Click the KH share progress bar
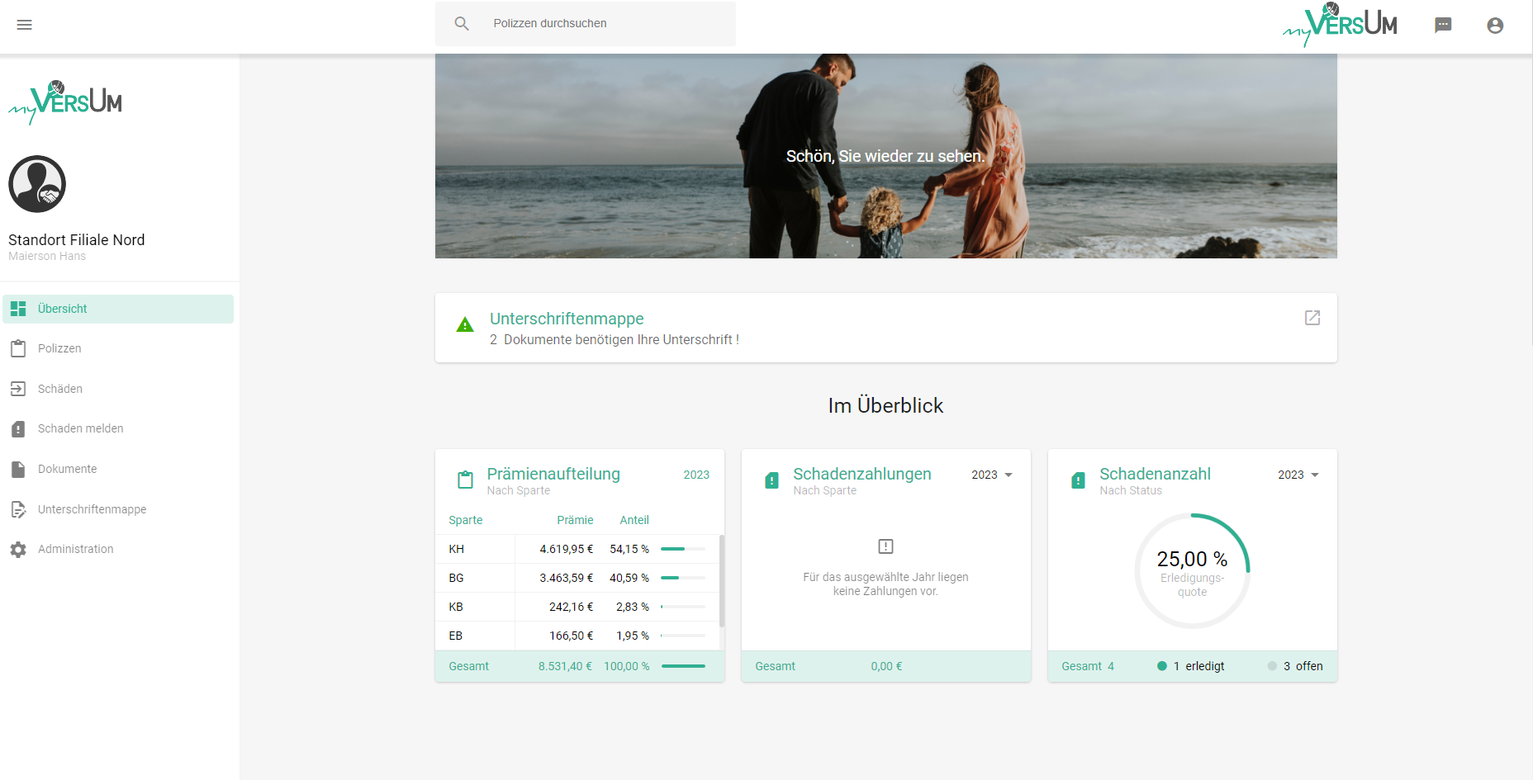Screen dimensions: 1533x780 (683, 549)
